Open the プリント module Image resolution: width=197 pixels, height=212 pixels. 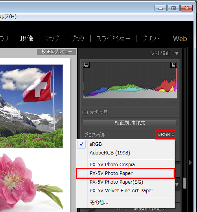tap(151, 39)
